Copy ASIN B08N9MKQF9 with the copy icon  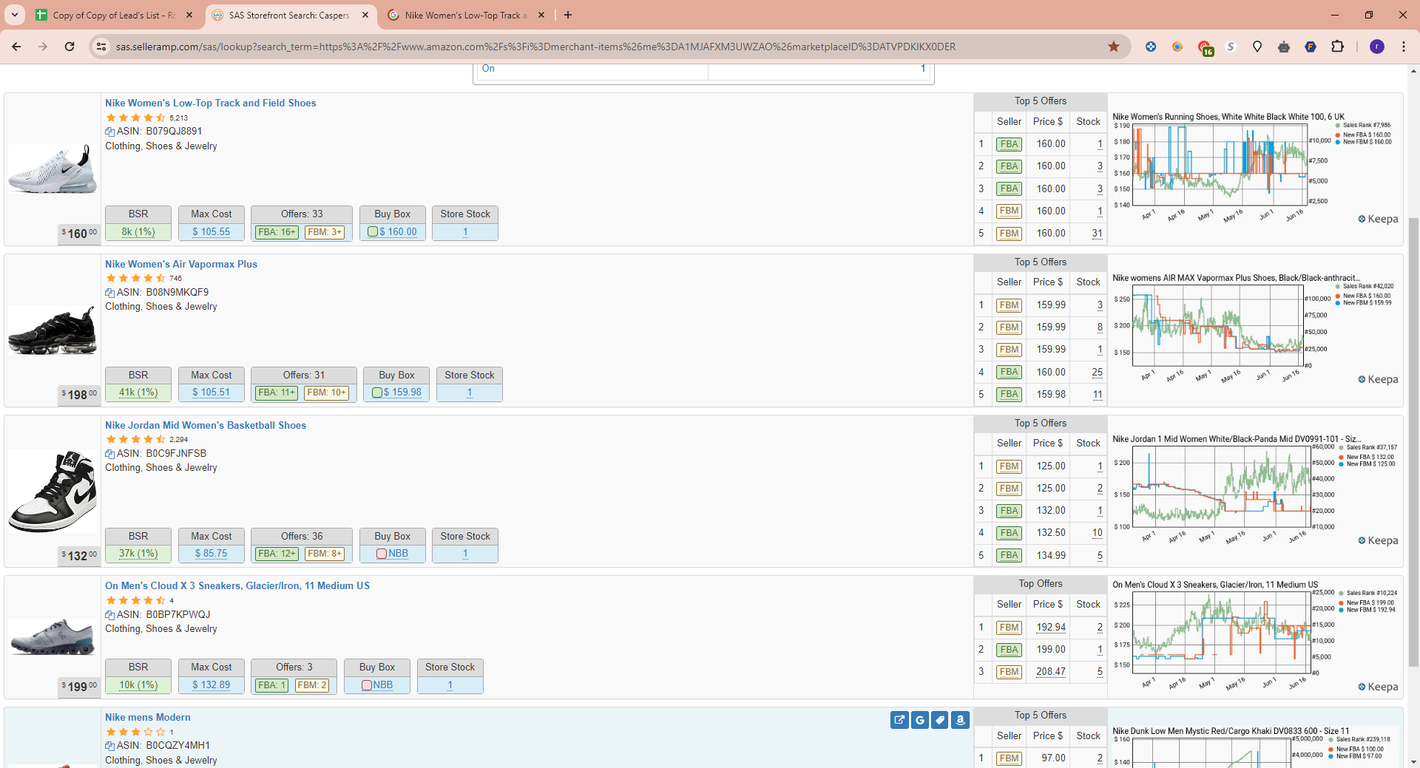(109, 293)
